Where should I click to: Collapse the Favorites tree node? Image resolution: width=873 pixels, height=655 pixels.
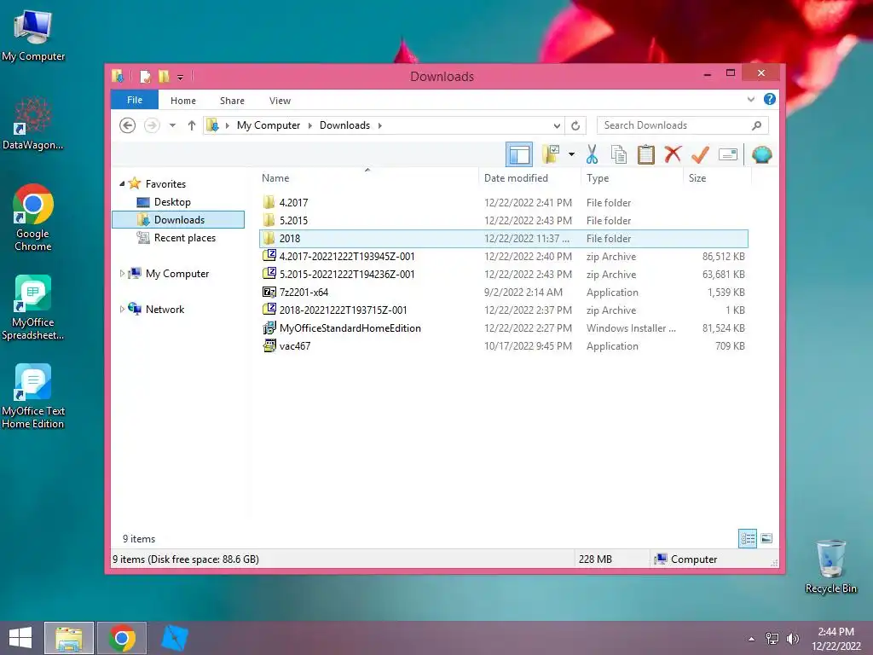tap(122, 183)
